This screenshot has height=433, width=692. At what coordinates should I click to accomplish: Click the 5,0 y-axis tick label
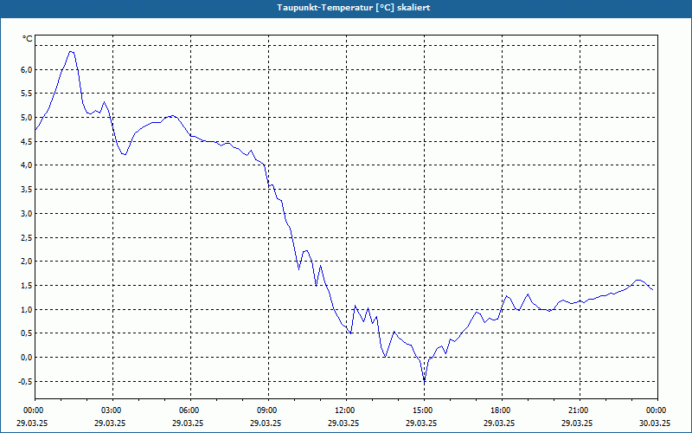pyautogui.click(x=26, y=117)
